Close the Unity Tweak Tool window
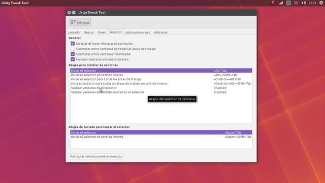Image resolution: width=325 pixels, height=183 pixels. click(69, 12)
